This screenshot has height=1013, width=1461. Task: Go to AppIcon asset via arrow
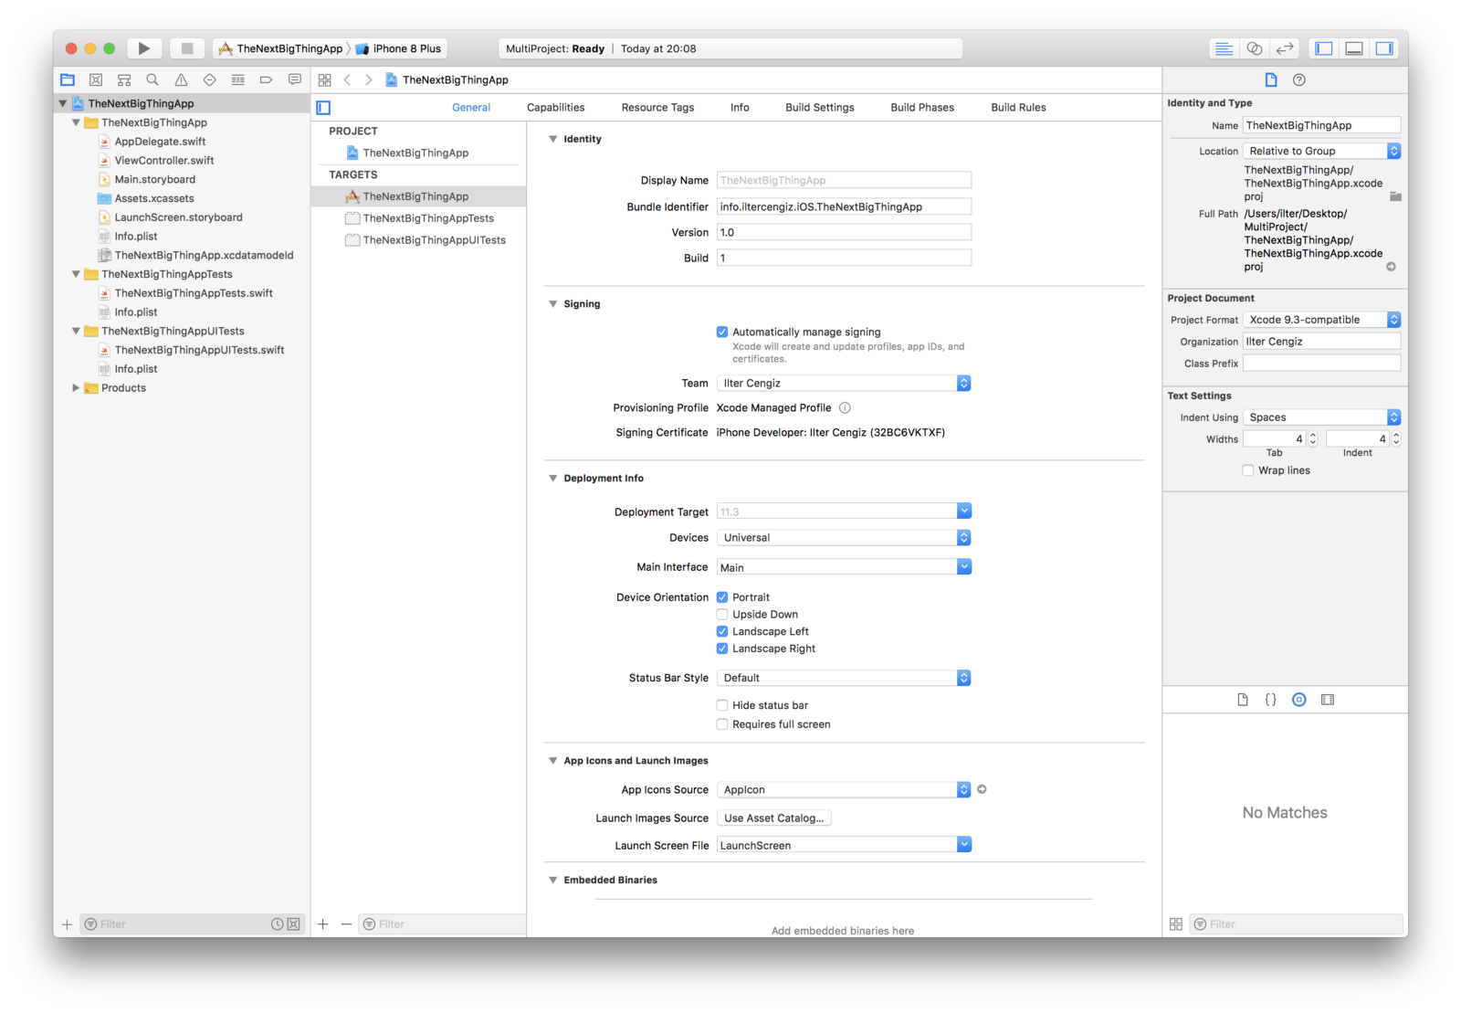coord(982,789)
